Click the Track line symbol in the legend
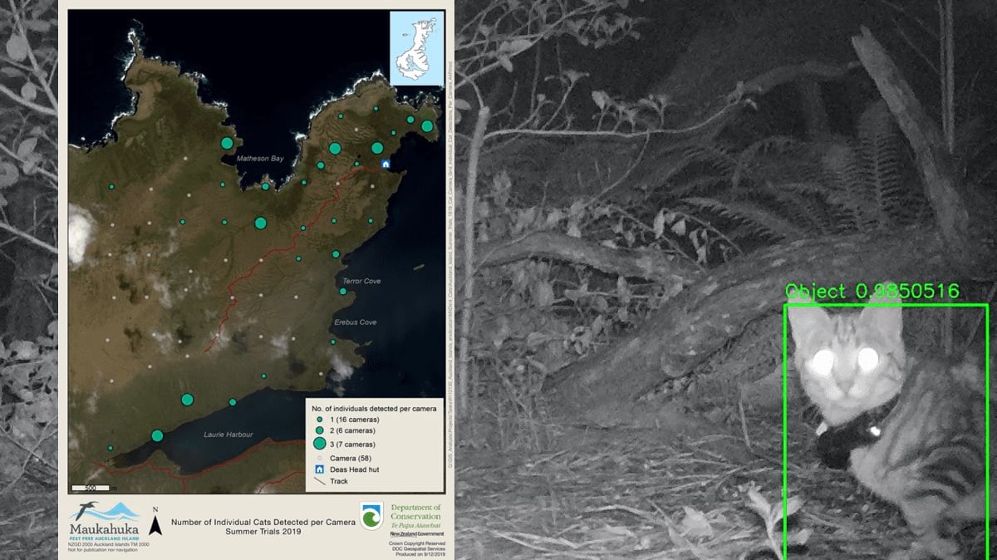 319,481
